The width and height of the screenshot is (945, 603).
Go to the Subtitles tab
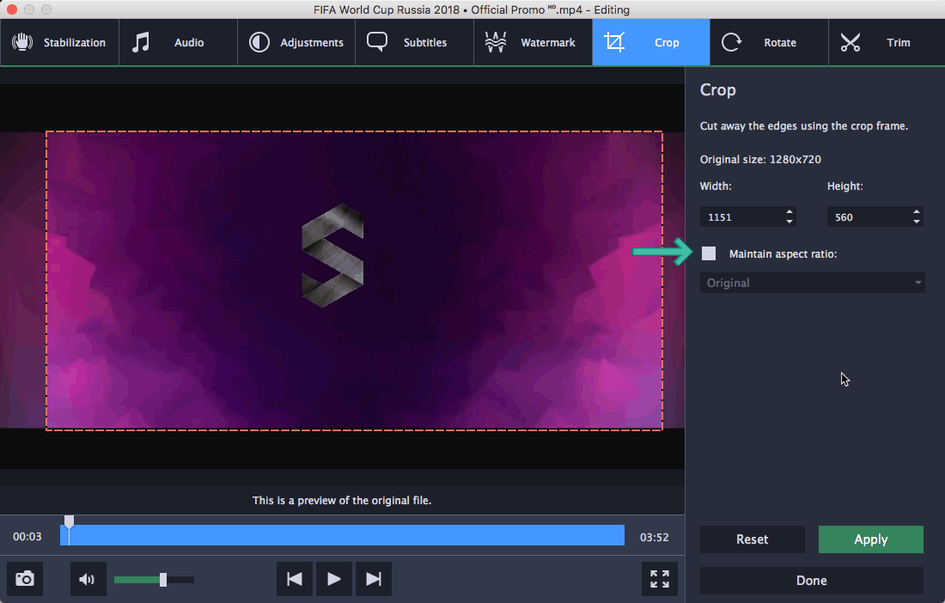point(414,42)
